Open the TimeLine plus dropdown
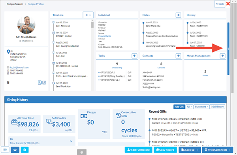Image resolution: width=237 pixels, height=155 pixels. [x=88, y=15]
